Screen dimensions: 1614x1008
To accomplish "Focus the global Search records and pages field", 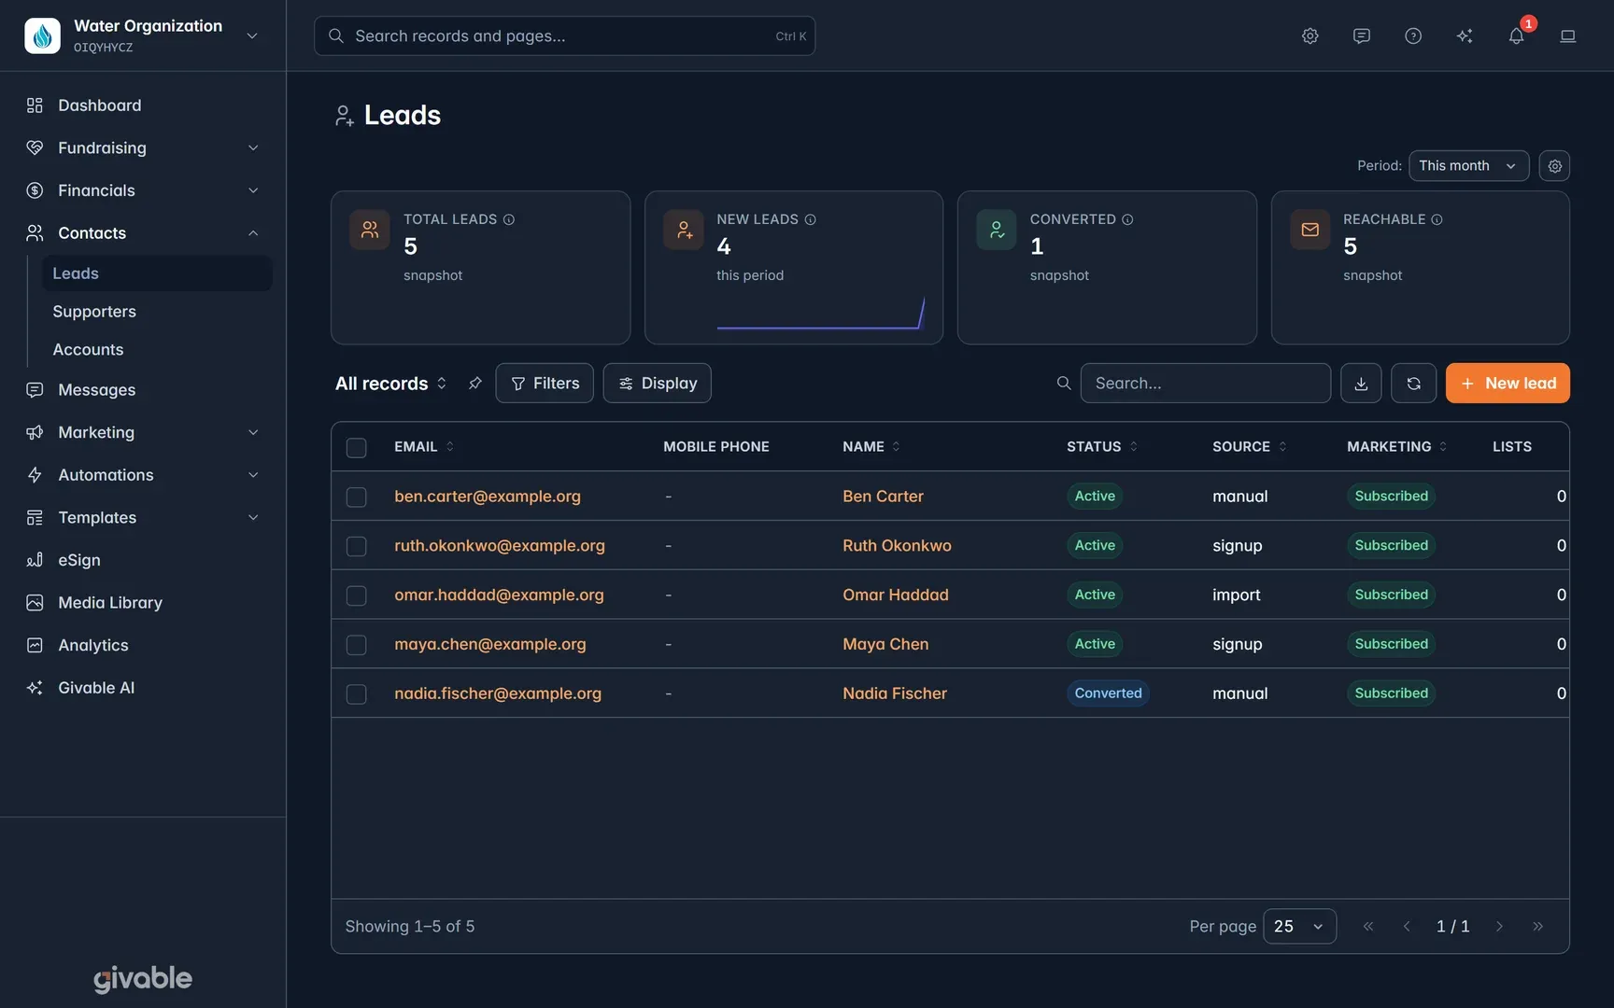I will pyautogui.click(x=564, y=35).
